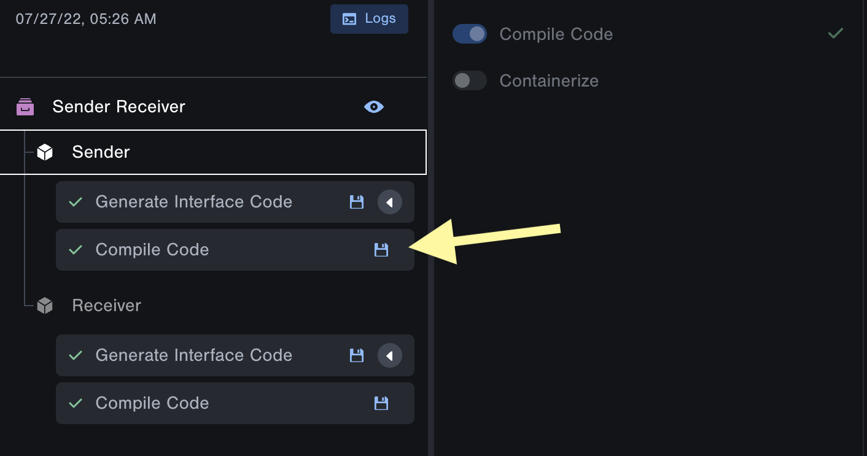Collapse Receiver's Generate Interface Code arrow
Image resolution: width=867 pixels, height=456 pixels.
pyautogui.click(x=389, y=355)
